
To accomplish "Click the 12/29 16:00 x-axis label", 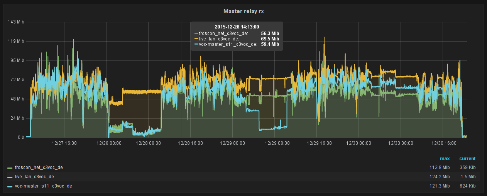I will pyautogui.click(x=319, y=143).
